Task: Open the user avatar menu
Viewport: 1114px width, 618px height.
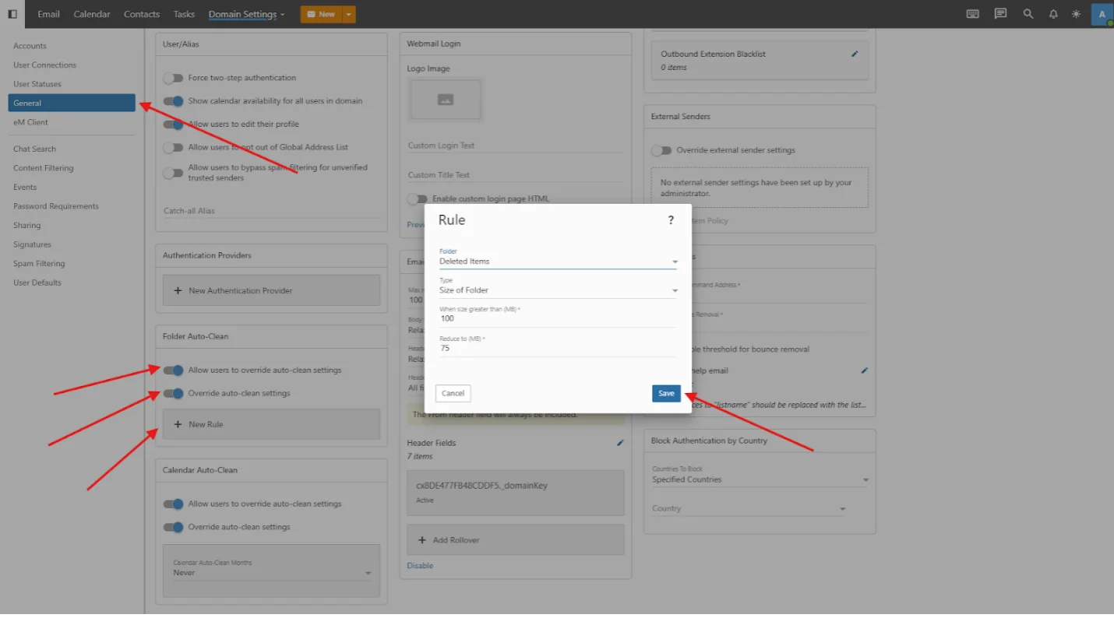Action: coord(1102,14)
